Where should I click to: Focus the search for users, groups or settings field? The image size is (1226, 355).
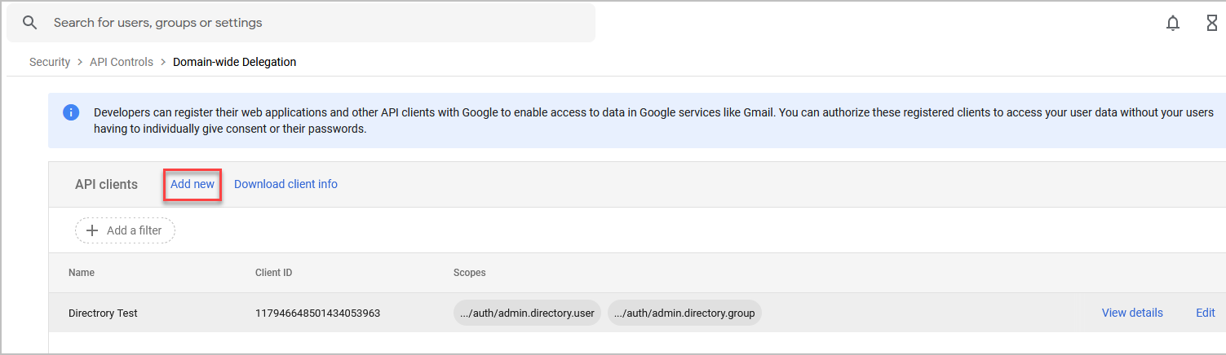point(301,23)
